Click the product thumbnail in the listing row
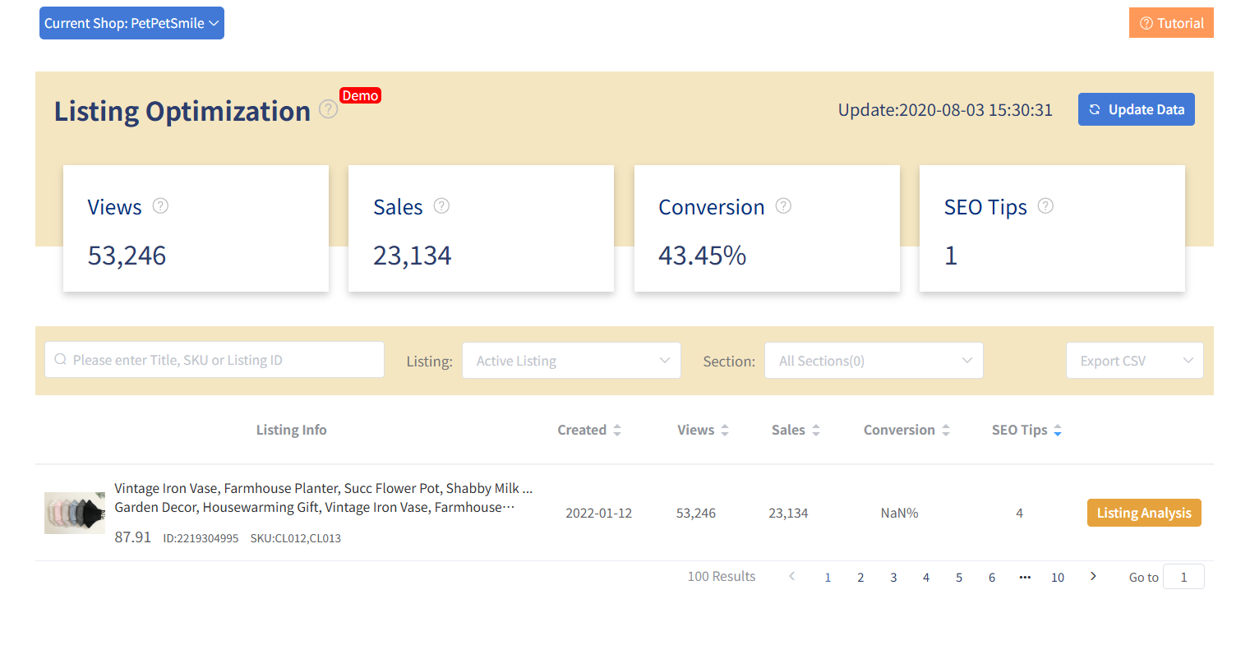Image resolution: width=1250 pixels, height=645 pixels. 74,512
